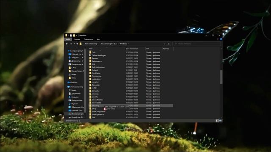Open the recent locations dropdown arrow
271x152 pixels.
(74, 44)
